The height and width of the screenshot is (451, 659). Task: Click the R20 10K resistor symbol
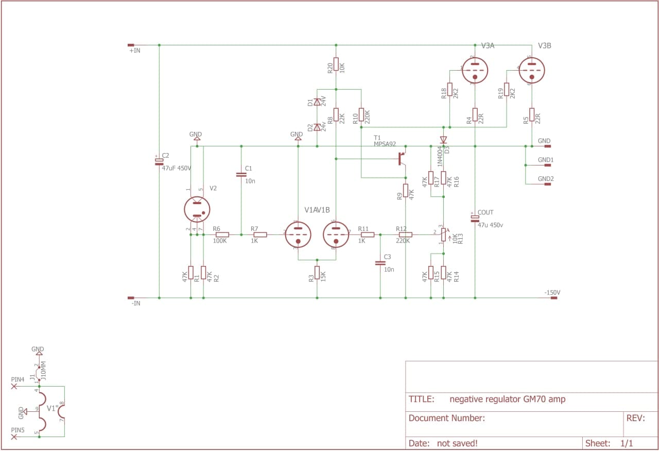click(x=336, y=64)
